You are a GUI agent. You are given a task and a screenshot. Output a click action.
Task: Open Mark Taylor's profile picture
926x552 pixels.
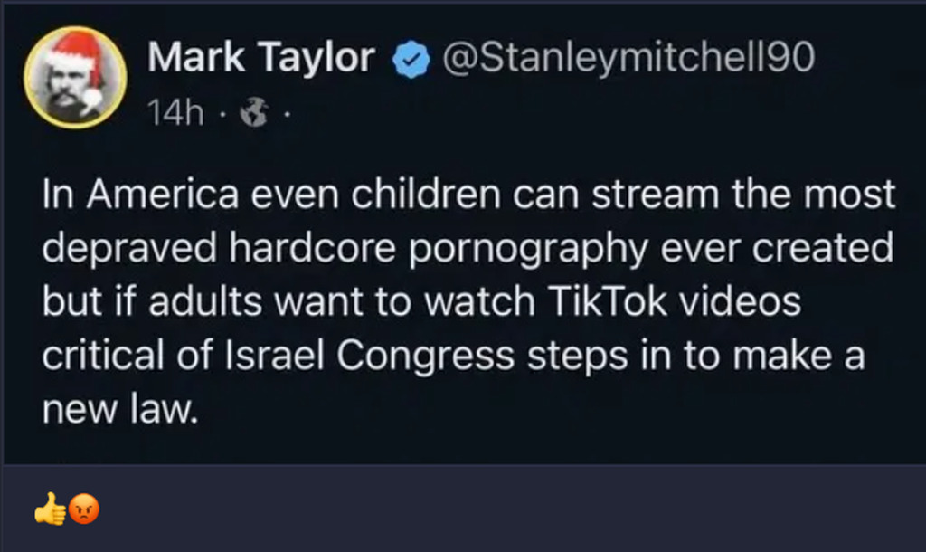tap(75, 77)
